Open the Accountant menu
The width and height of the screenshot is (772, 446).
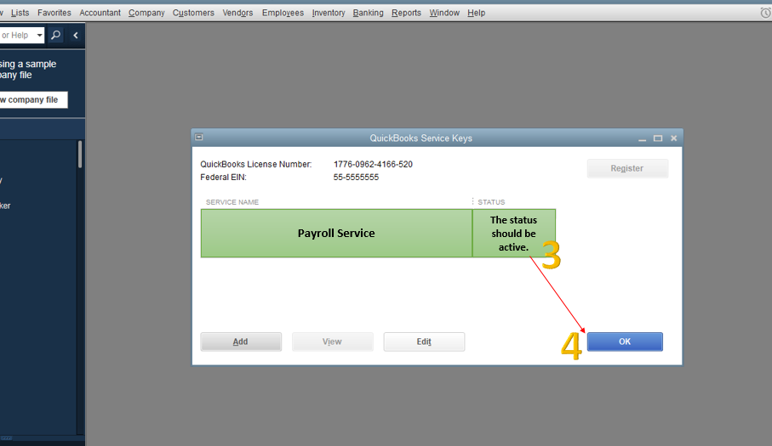coord(100,13)
